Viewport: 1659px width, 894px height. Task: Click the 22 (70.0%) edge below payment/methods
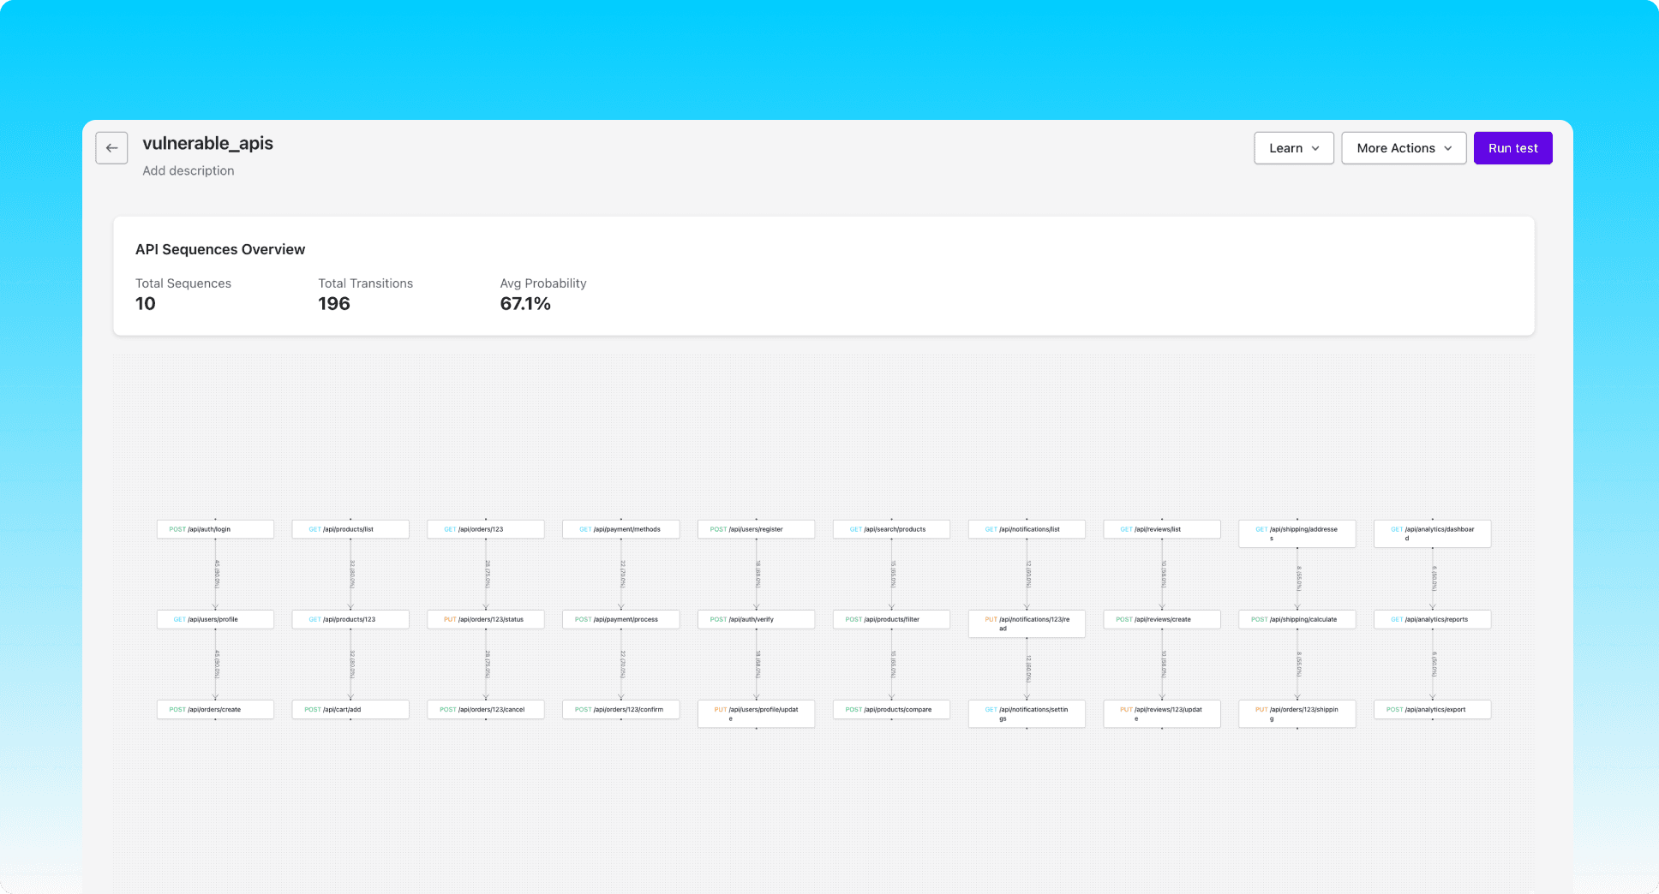(623, 574)
